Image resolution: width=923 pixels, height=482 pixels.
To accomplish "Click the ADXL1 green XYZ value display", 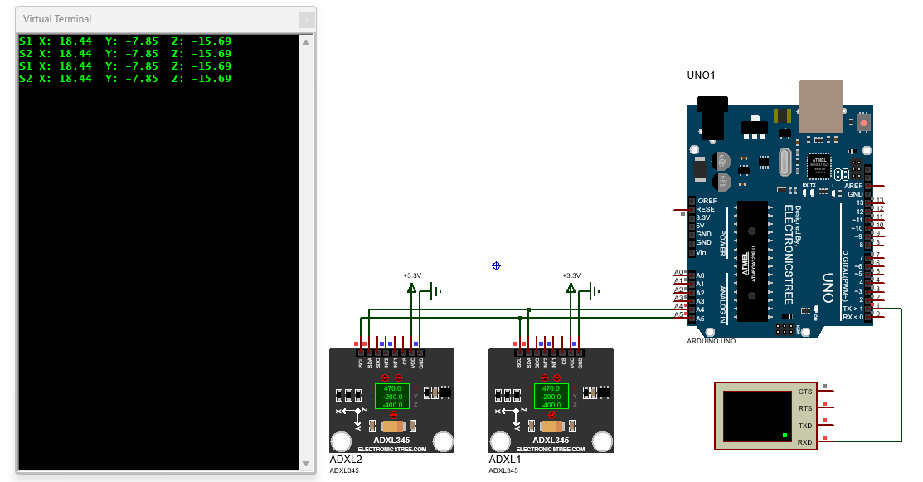I will 551,396.
